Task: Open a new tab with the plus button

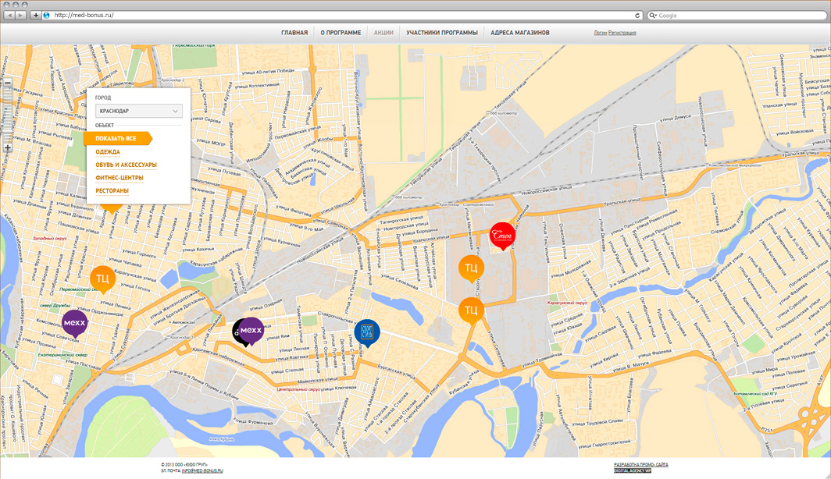Action: coord(35,16)
